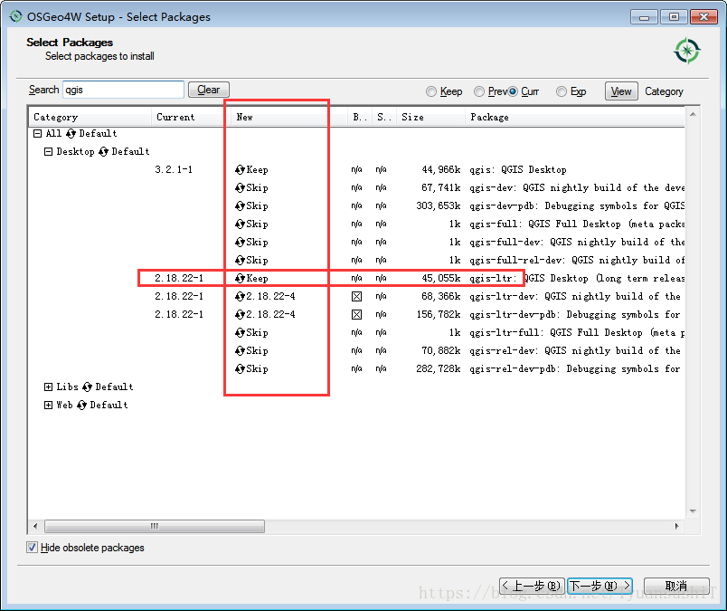Screen dimensions: 727x611
Task: Click the 282,728k size value
Action: pyautogui.click(x=439, y=369)
